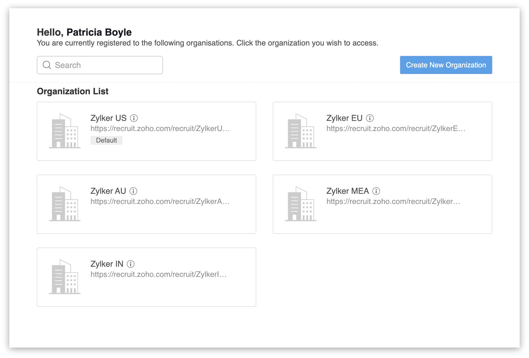Click the Zylker IN building icon
The height and width of the screenshot is (358, 529).
click(x=65, y=277)
